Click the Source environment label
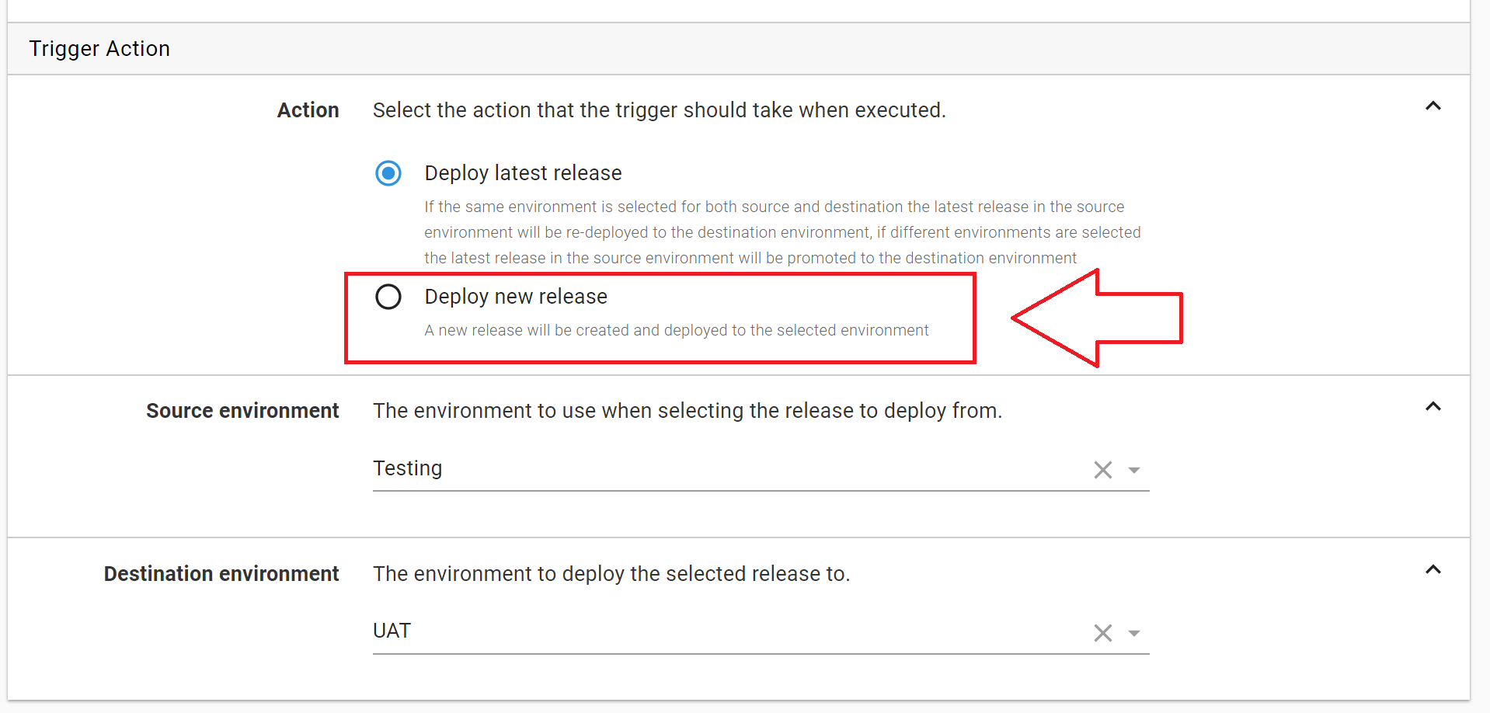Viewport: 1490px width, 713px height. coord(242,411)
